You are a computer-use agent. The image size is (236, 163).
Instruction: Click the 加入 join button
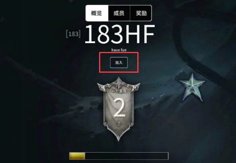point(119,63)
